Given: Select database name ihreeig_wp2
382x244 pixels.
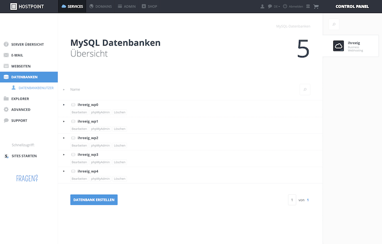Looking at the screenshot, I should (88, 138).
